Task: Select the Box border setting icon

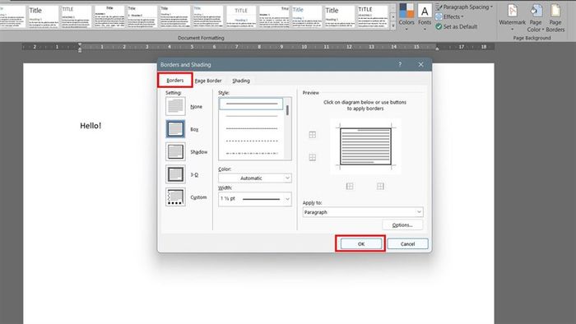Action: click(175, 129)
